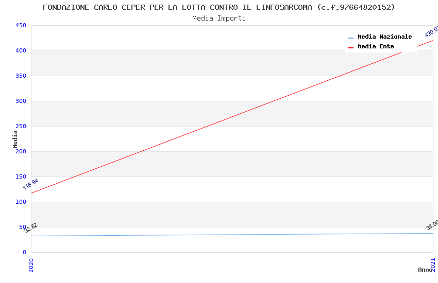Click the 100 y-axis tick label
The width and height of the screenshot is (438, 283).
point(21,202)
